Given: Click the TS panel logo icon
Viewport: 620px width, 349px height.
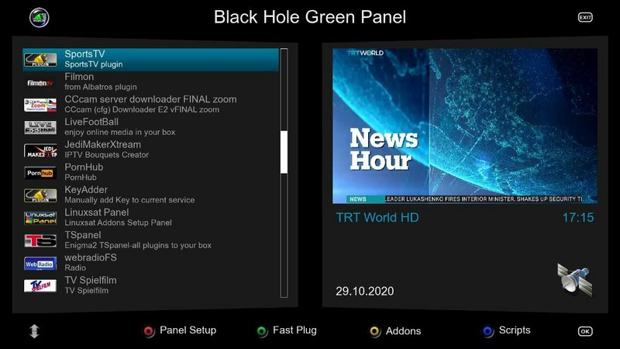Looking at the screenshot, I should click(x=40, y=240).
